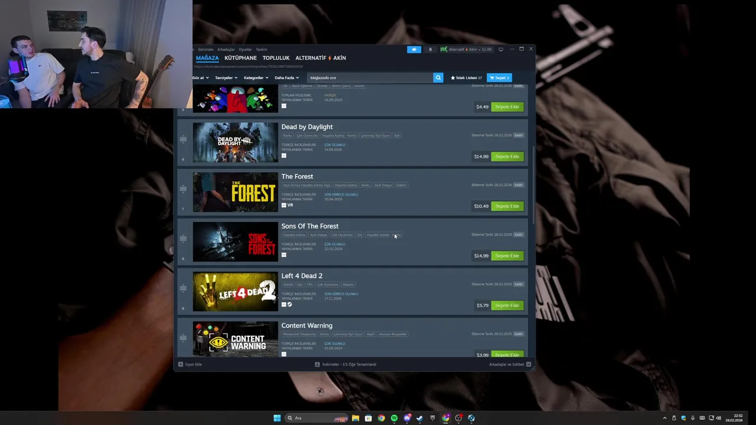Expand the Kategoriler dropdown
The image size is (756, 425).
point(256,77)
